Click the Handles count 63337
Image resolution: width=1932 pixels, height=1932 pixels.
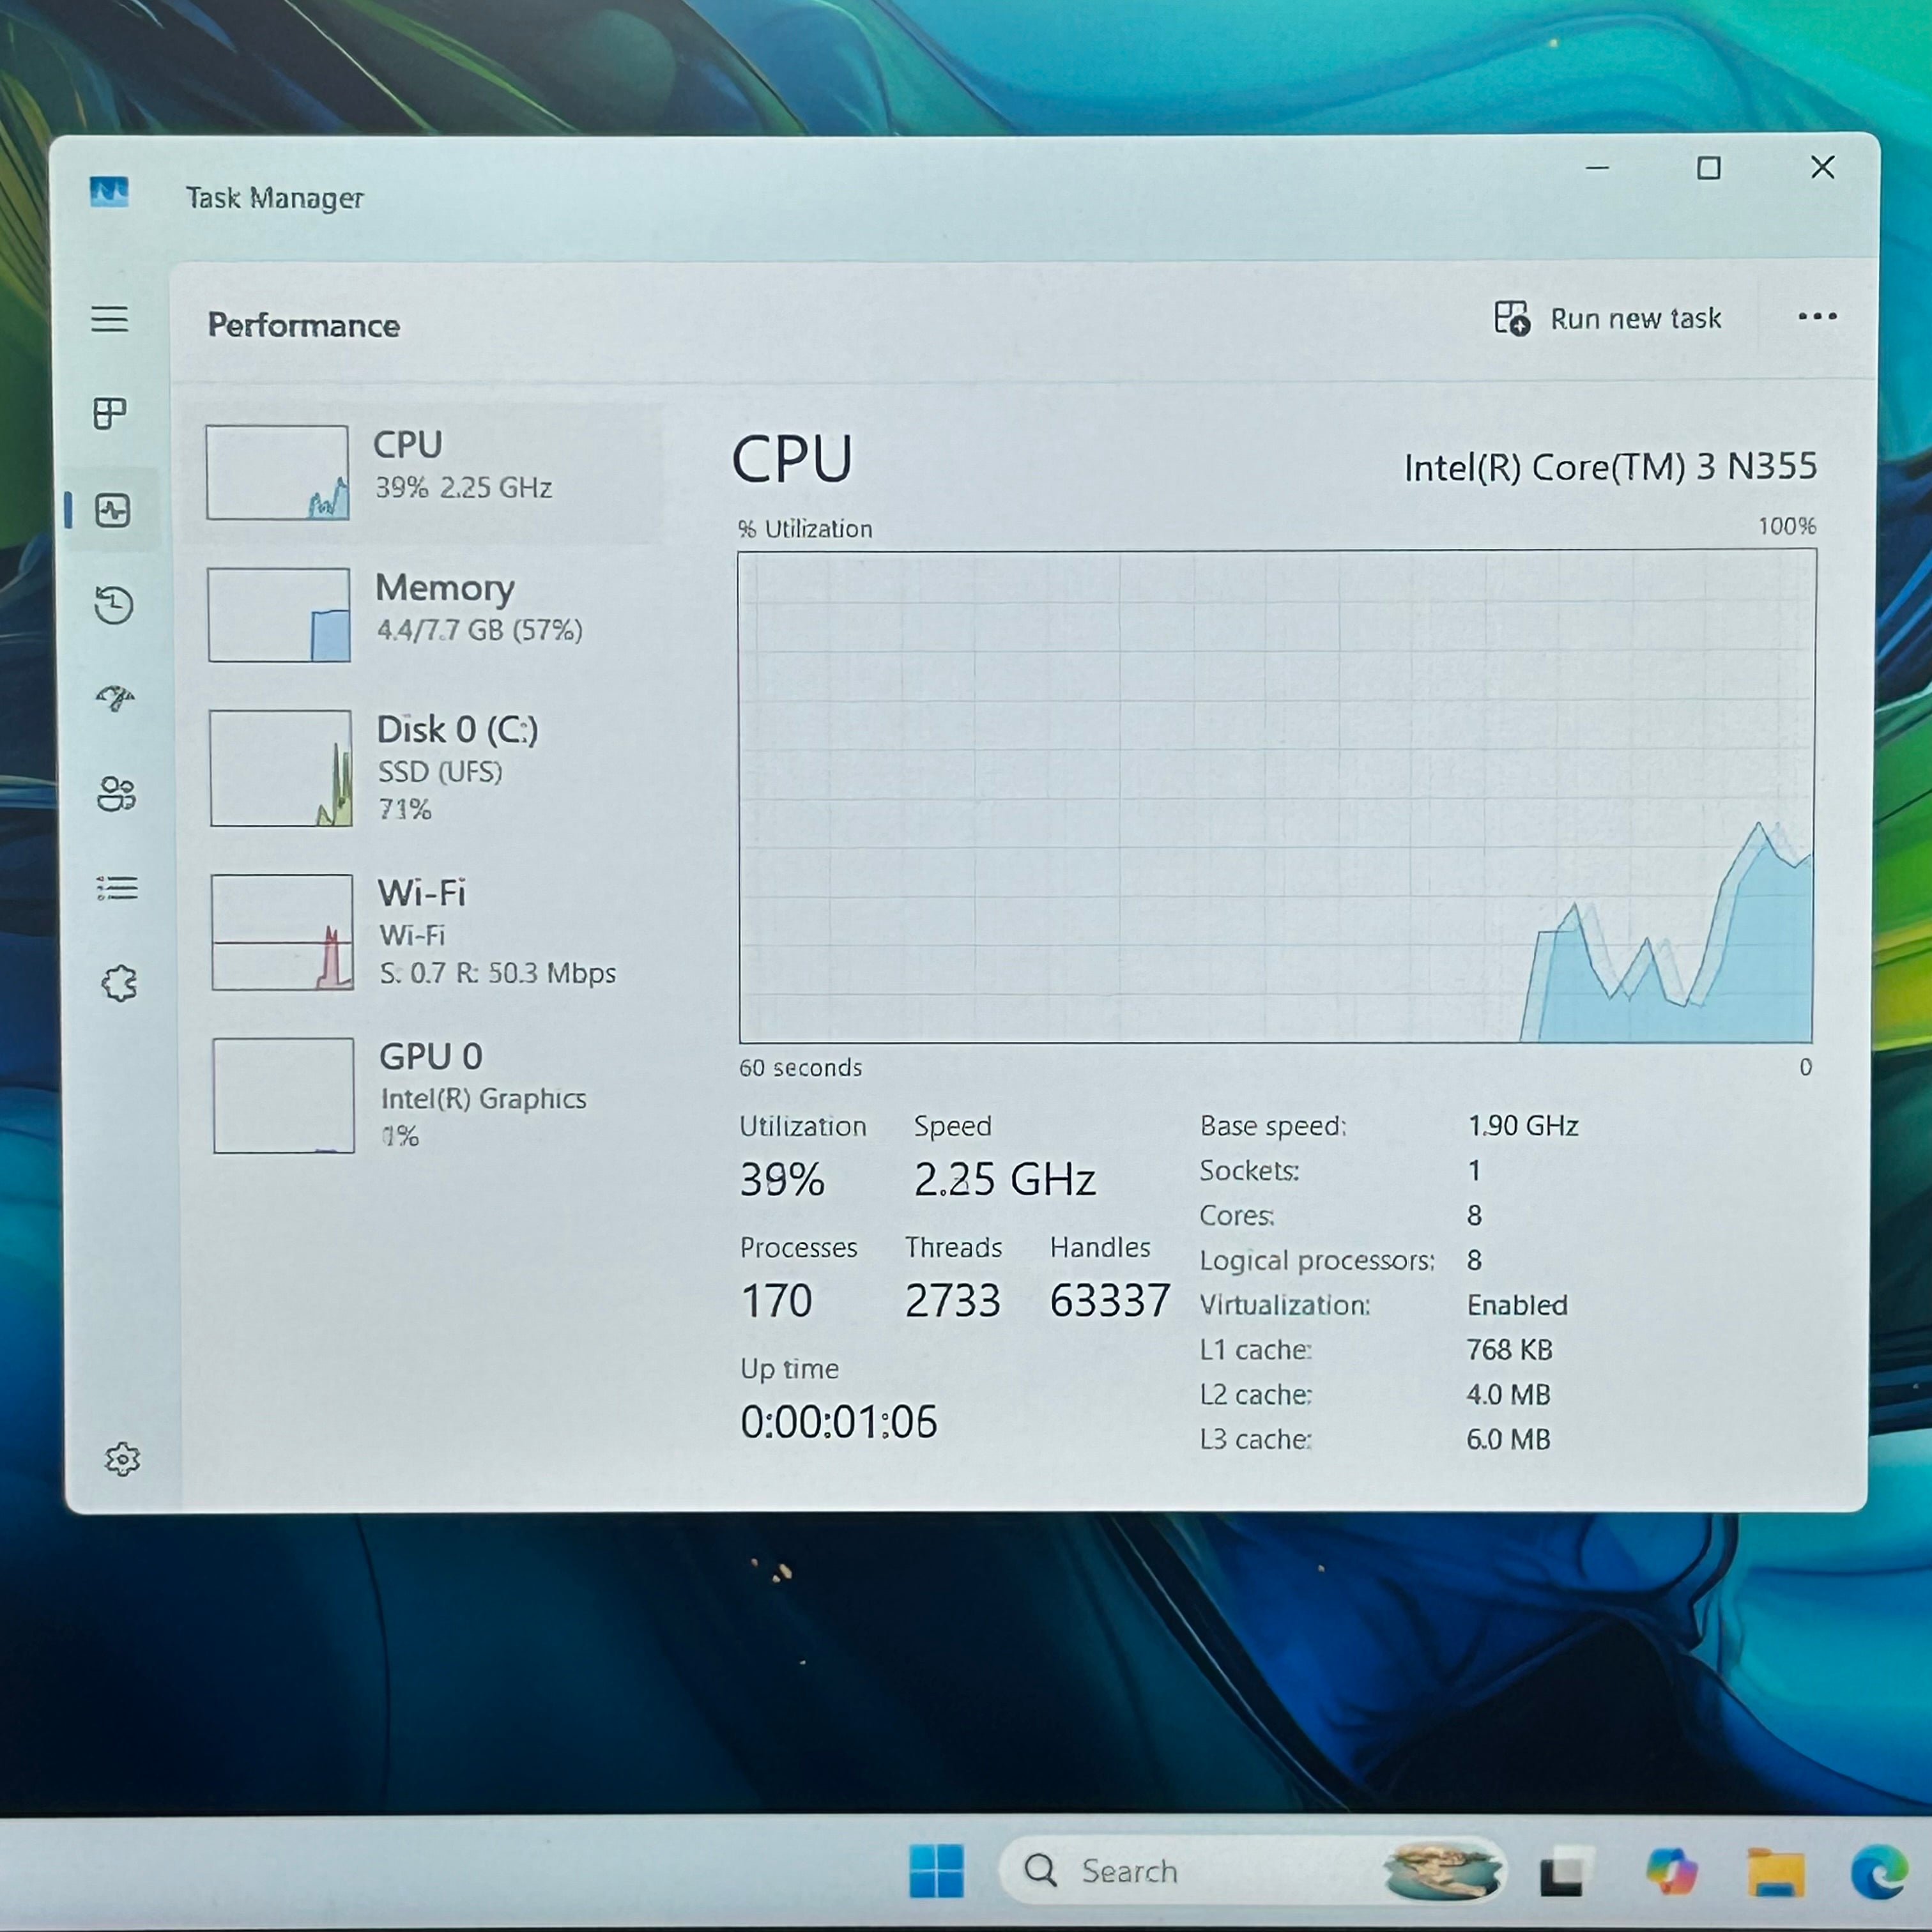1110,1301
